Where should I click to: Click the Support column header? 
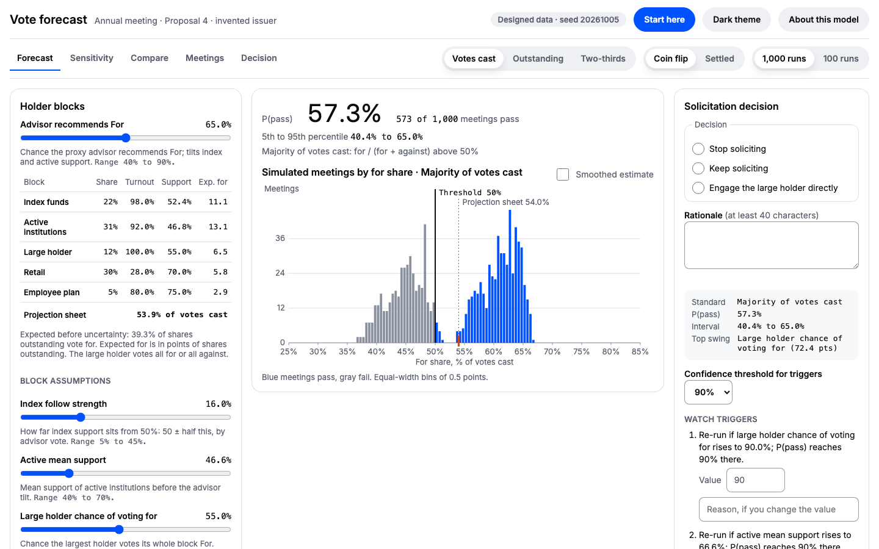tap(176, 182)
